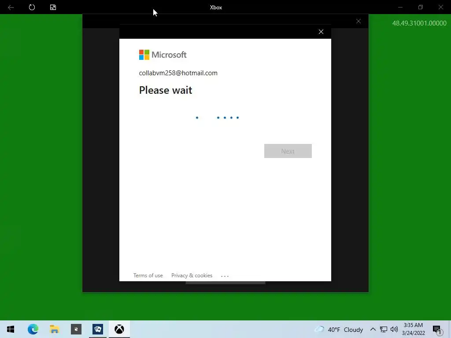The image size is (451, 338).
Task: Click the Xbox icon in taskbar
Action: tap(119, 329)
